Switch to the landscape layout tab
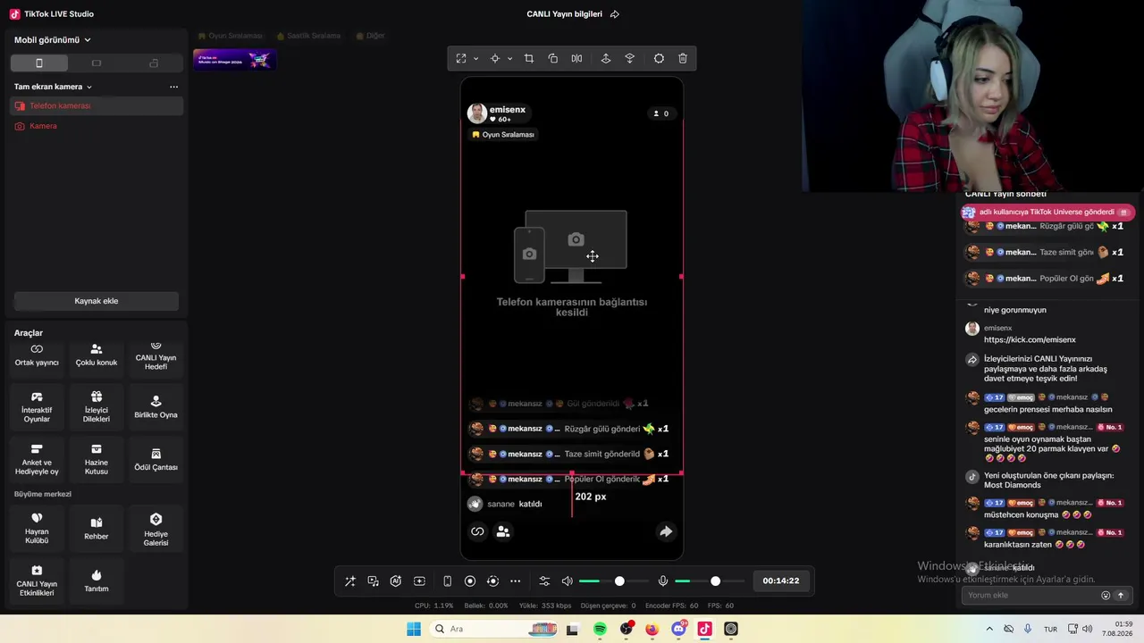The width and height of the screenshot is (1144, 643). (x=97, y=63)
